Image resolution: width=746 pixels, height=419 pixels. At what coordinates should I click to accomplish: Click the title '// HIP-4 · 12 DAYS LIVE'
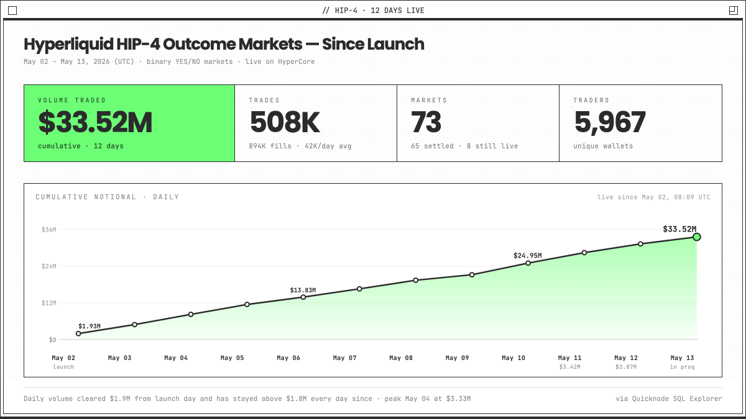[x=374, y=11]
